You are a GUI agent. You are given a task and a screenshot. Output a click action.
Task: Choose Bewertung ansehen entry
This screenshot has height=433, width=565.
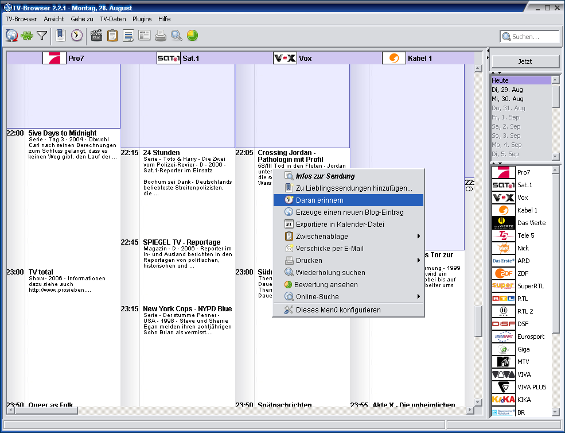click(348, 284)
